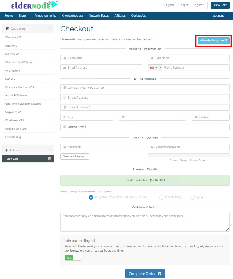Image resolution: width=233 pixels, height=279 pixels.
Task: Expand the Store menu dropdown
Action: [x=24, y=16]
